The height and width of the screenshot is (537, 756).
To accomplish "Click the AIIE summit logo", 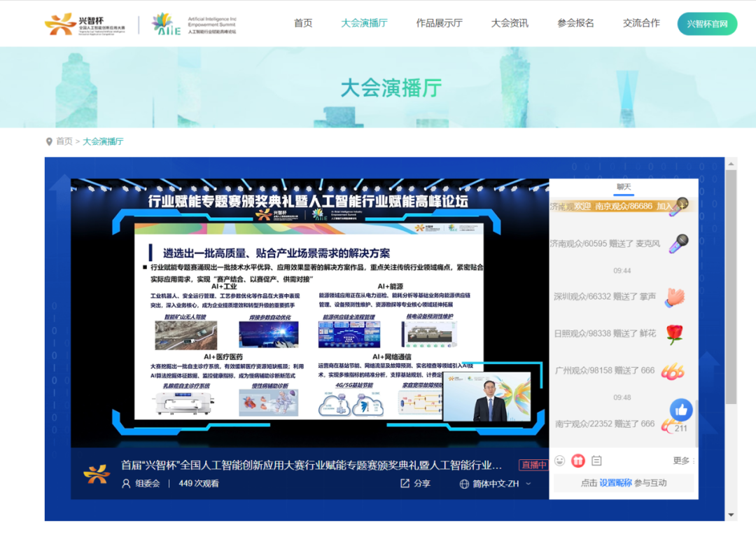I will 194,24.
